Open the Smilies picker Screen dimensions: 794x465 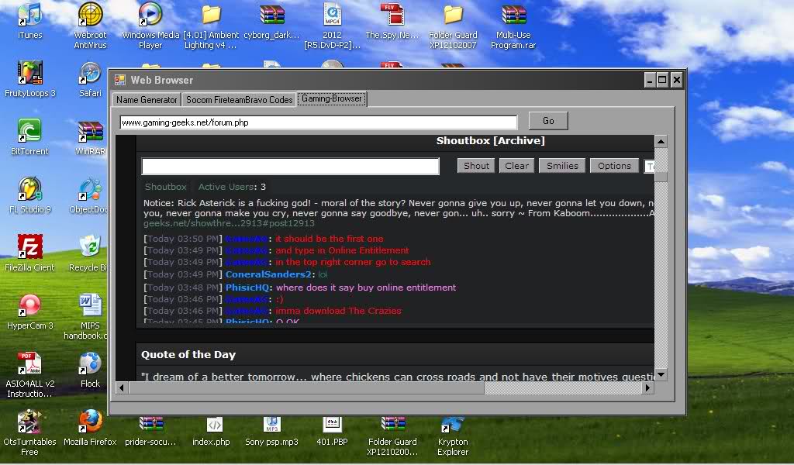[x=562, y=166]
